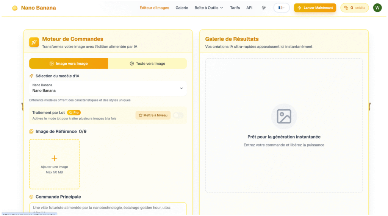The image size is (388, 216).
Task: Click the W user avatar
Action: (377, 8)
